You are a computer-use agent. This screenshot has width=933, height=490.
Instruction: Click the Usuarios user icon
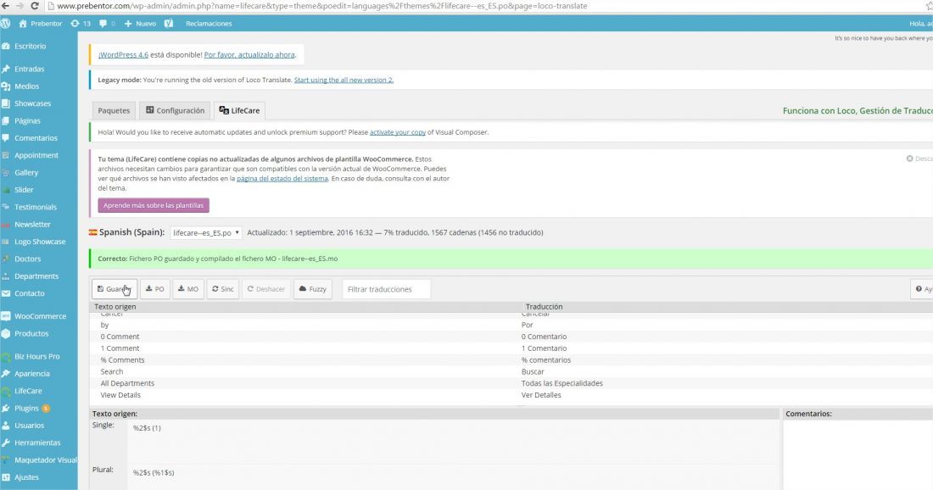click(6, 426)
